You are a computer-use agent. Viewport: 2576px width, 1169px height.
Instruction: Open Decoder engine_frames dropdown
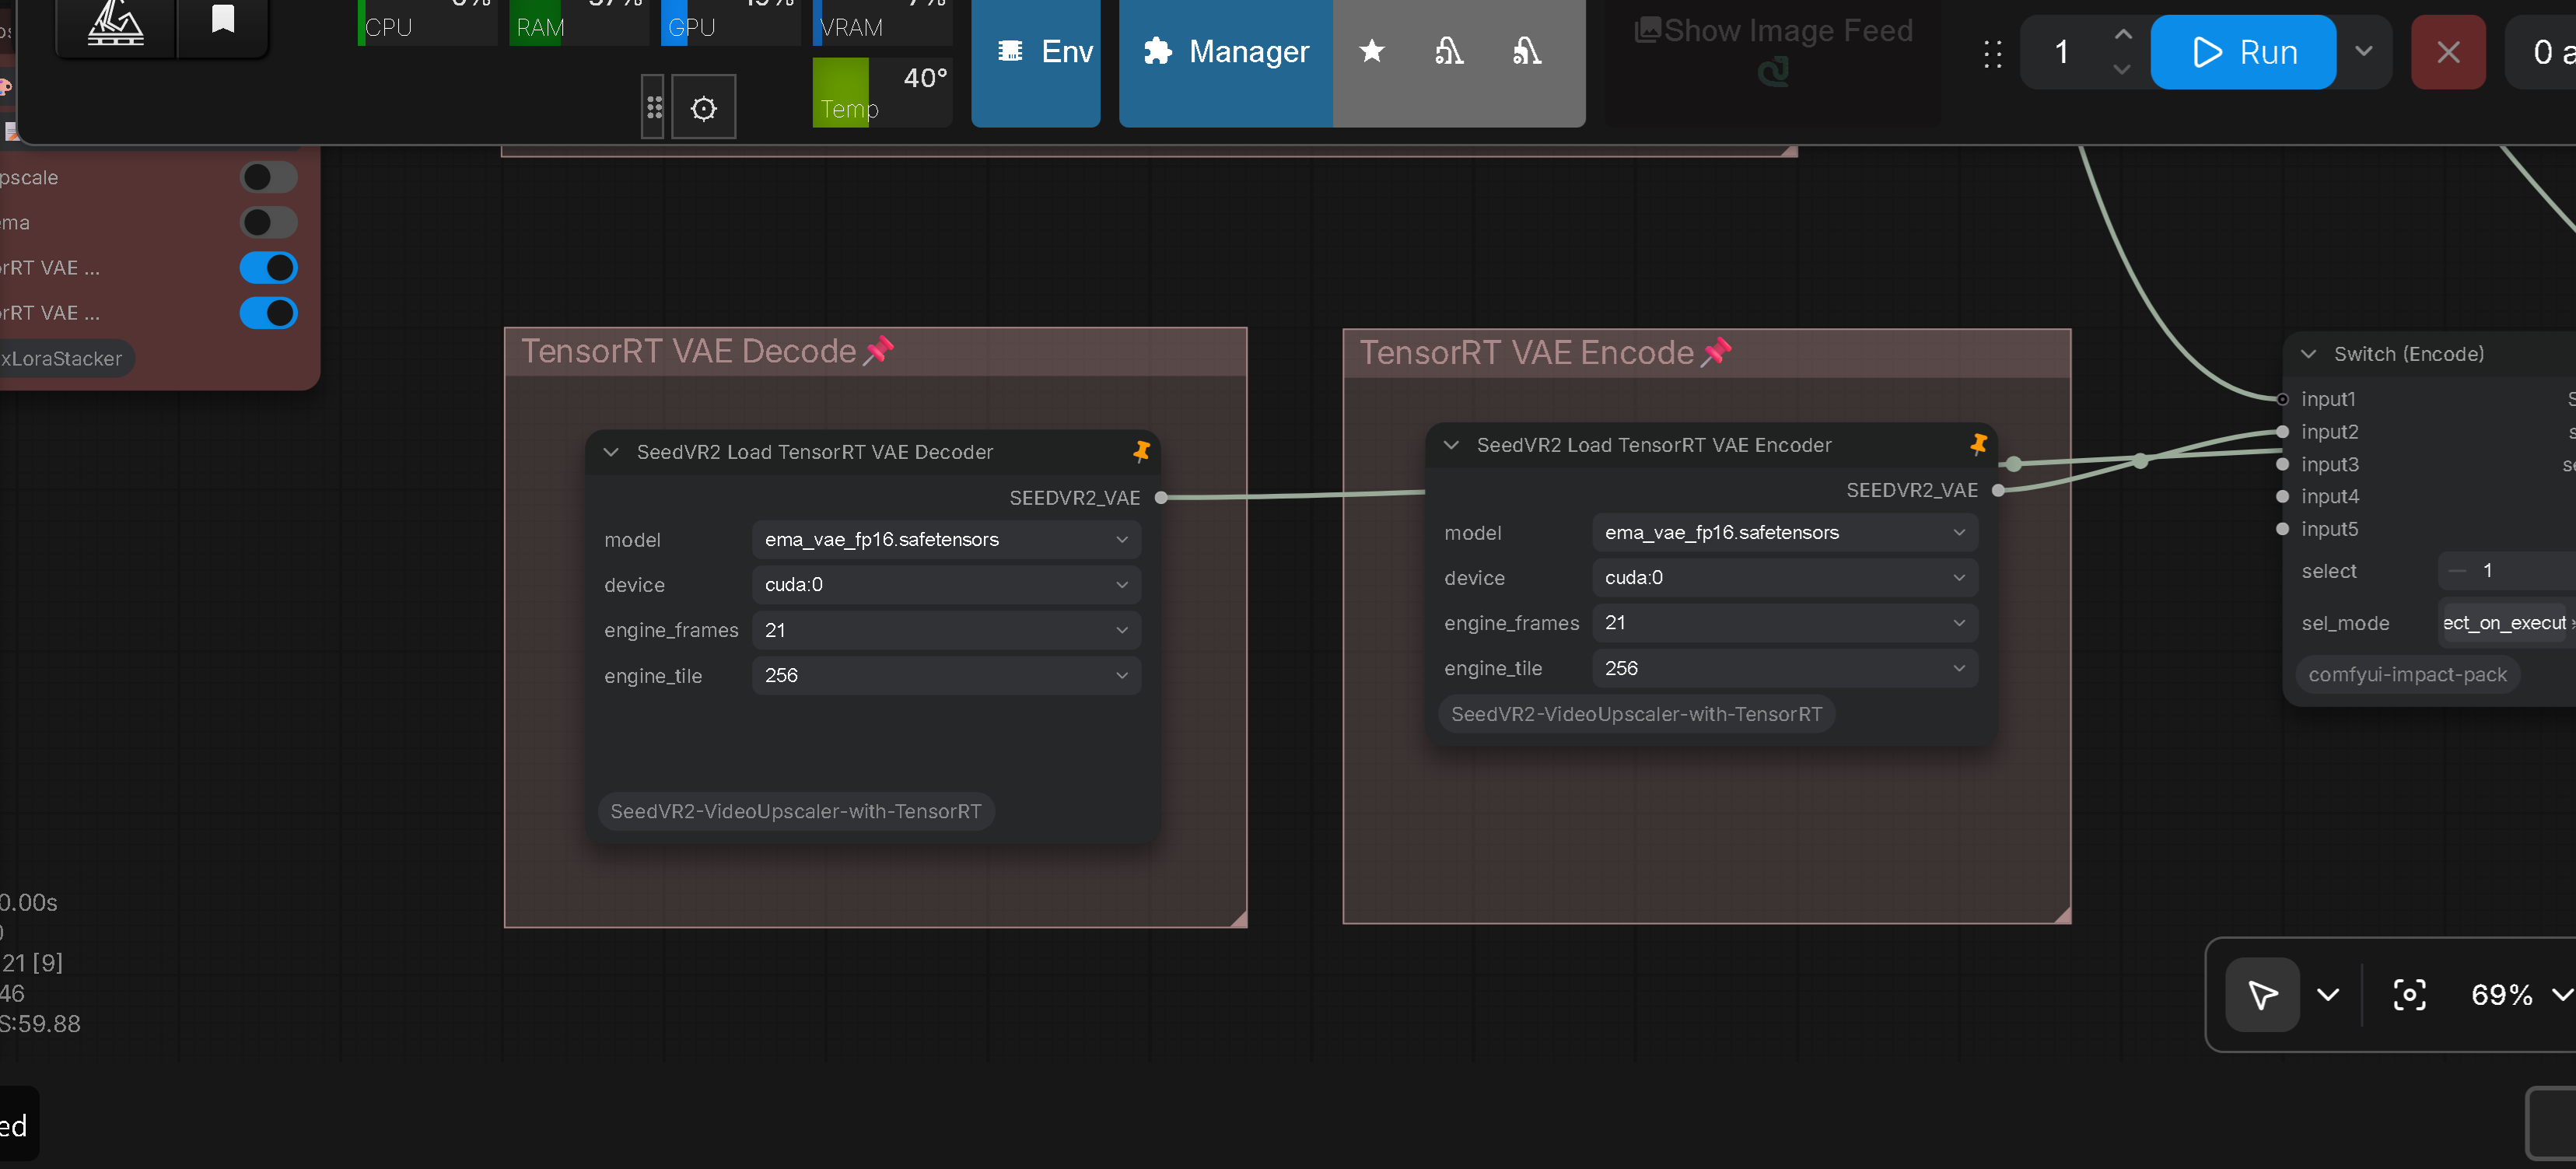pyautogui.click(x=946, y=630)
